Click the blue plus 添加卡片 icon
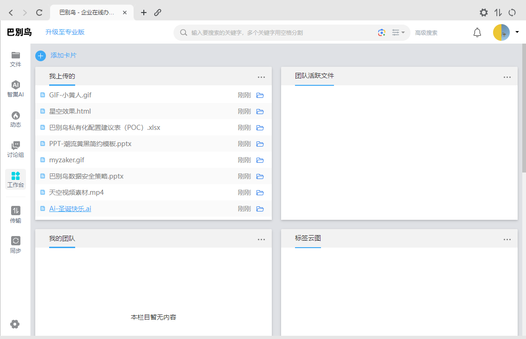 point(41,56)
